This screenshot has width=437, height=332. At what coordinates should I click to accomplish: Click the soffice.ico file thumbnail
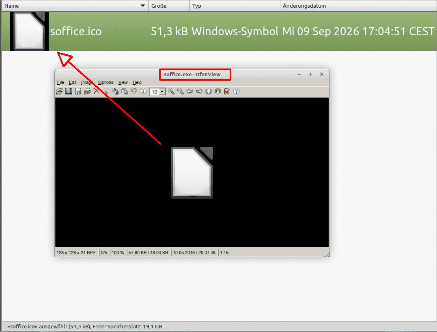29,31
